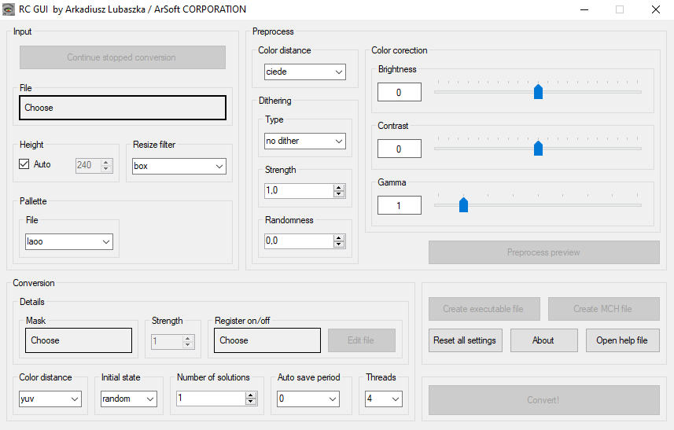Open the About dialog
The width and height of the screenshot is (674, 430).
click(x=543, y=340)
